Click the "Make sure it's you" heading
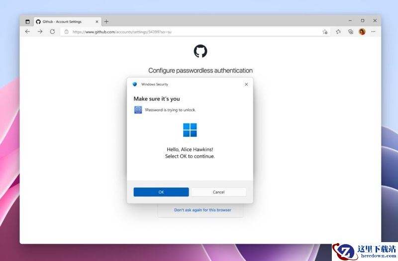Image resolution: width=398 pixels, height=261 pixels. click(157, 98)
